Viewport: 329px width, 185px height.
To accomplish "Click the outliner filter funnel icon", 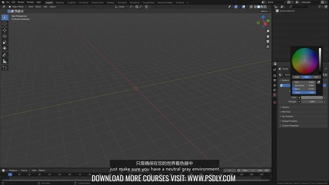I will coord(320,7).
